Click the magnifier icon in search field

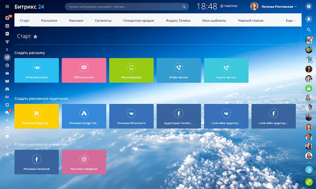pyautogui.click(x=184, y=7)
